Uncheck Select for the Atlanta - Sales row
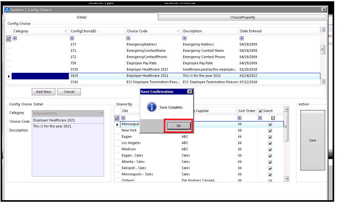The height and width of the screenshot is (203, 337). point(270,162)
